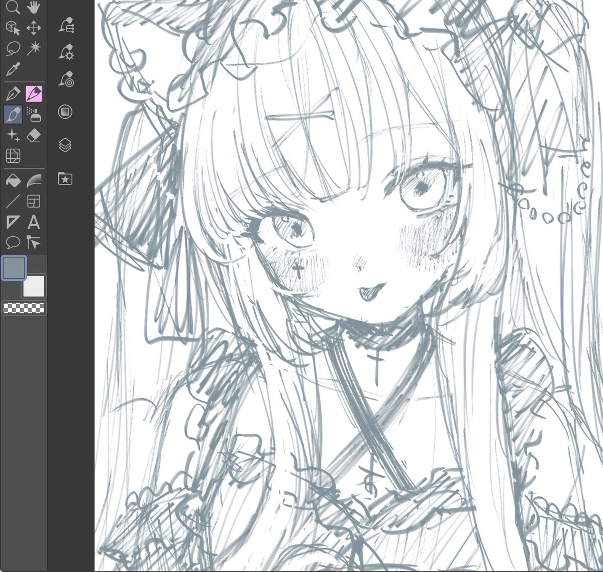Select the Balloon speech bubble tool
Viewport: 603px width, 572px height.
[x=13, y=242]
